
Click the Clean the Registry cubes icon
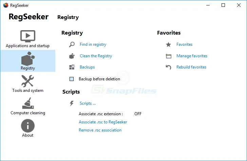(72, 56)
